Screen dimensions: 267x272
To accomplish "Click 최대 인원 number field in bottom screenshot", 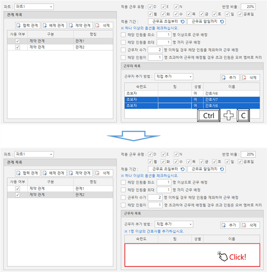I will pos(164,190).
